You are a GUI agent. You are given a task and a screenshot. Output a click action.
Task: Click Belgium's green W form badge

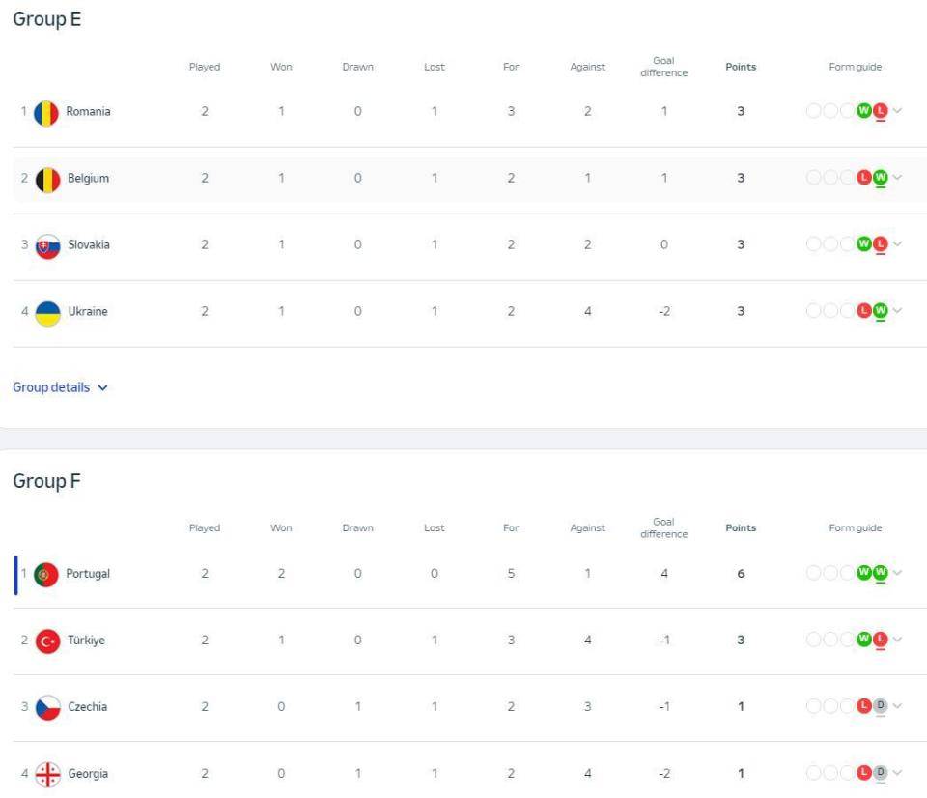click(x=881, y=177)
